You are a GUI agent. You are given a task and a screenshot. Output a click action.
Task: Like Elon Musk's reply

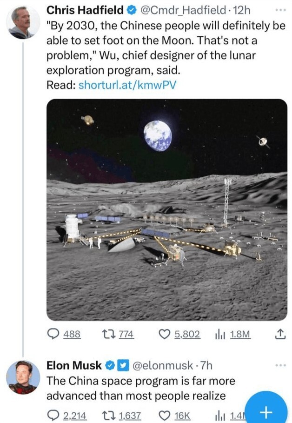click(x=165, y=415)
